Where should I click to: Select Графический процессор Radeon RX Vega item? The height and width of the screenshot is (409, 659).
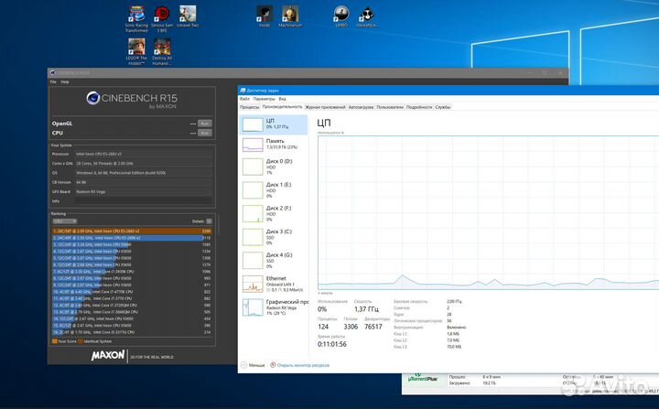point(274,307)
